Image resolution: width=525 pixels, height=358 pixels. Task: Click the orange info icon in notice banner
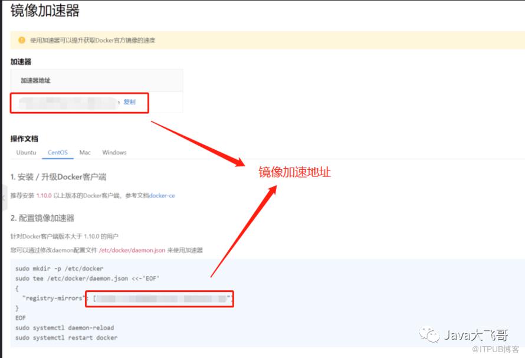[x=22, y=40]
